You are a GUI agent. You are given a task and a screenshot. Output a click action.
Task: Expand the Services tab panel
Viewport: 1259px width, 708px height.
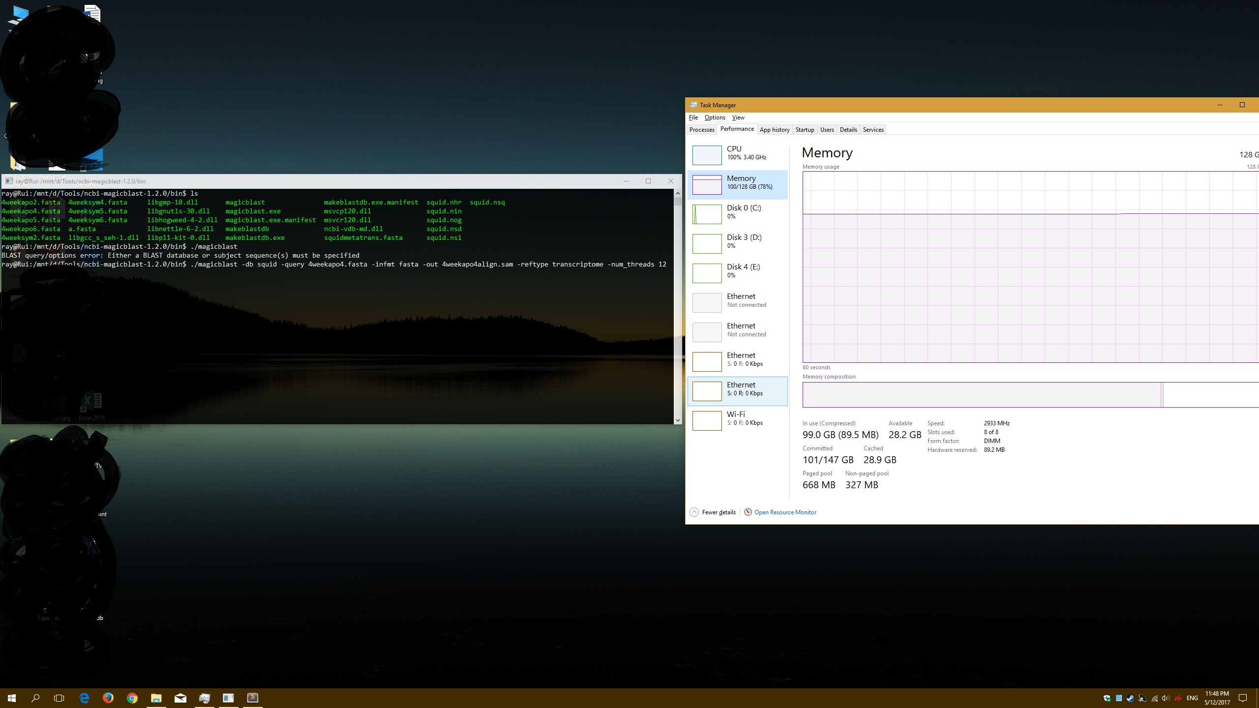point(872,129)
